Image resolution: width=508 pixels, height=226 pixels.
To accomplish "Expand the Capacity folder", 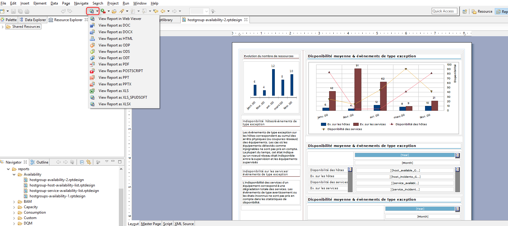I will tap(14, 207).
